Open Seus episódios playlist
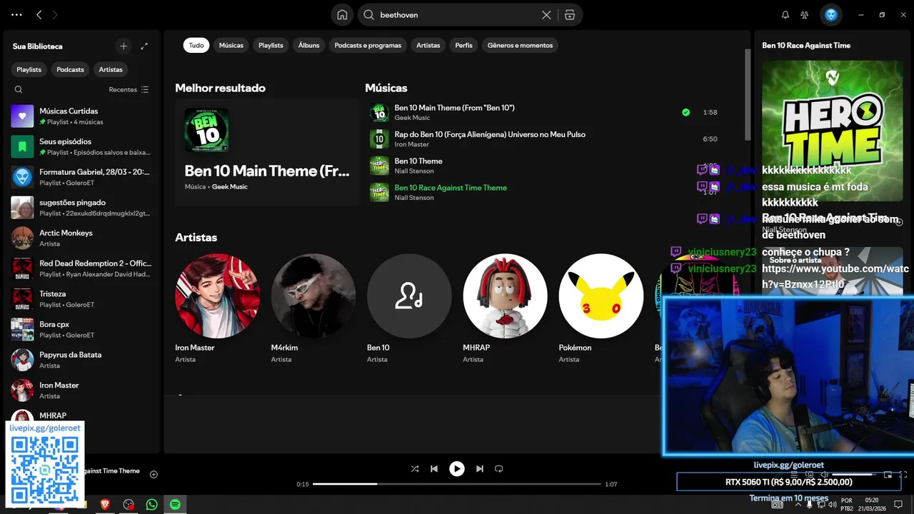The image size is (914, 514). click(x=81, y=146)
